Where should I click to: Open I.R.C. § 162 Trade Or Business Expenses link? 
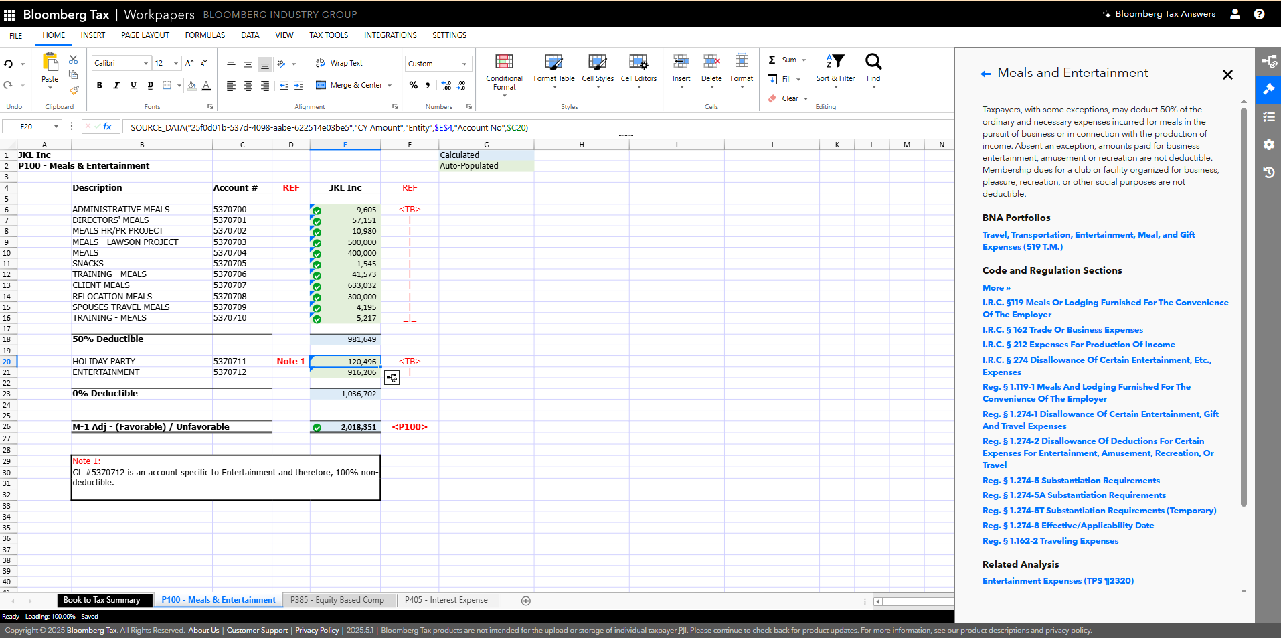(1062, 330)
